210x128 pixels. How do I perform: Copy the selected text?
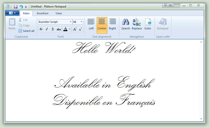pyautogui.click(x=24, y=25)
